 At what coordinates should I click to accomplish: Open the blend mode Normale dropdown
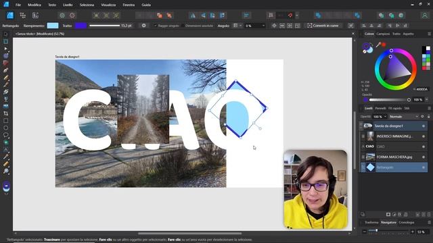404,117
